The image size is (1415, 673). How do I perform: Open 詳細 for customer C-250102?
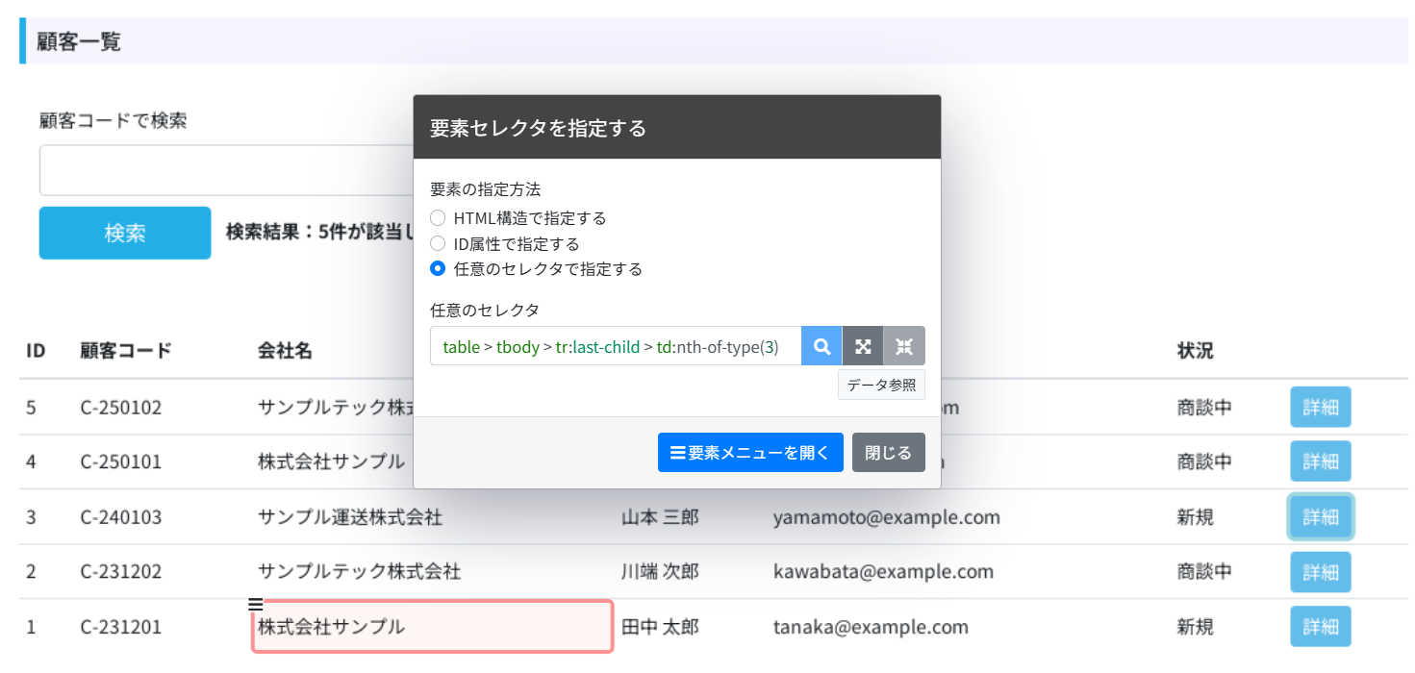click(1321, 407)
